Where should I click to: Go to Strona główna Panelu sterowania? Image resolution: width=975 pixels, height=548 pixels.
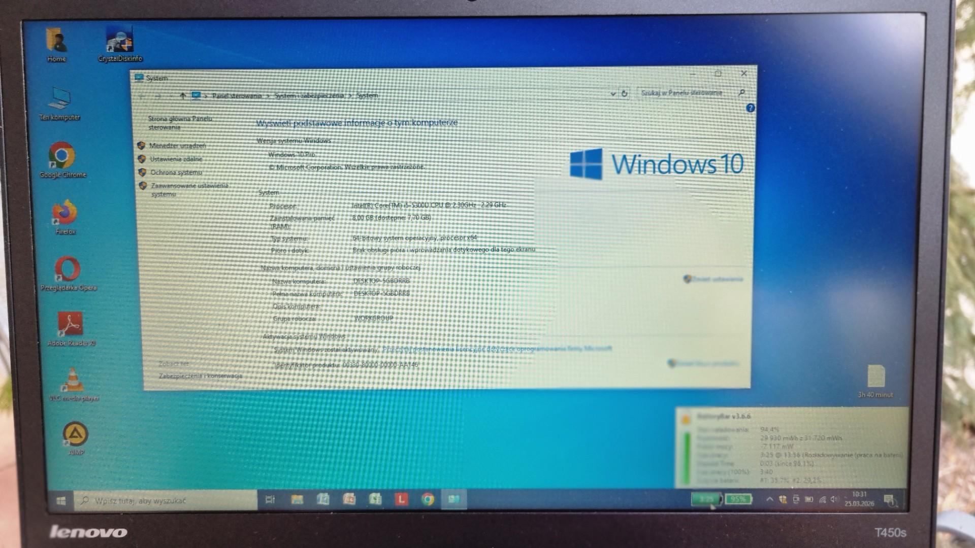coord(180,123)
